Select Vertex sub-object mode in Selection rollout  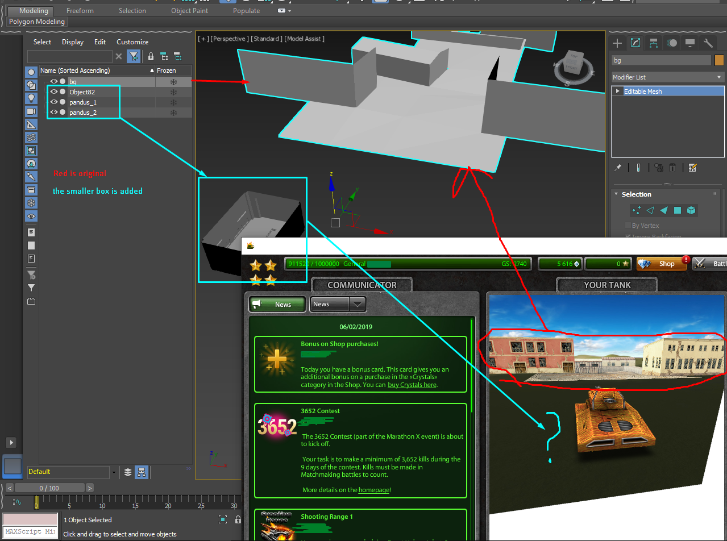point(636,210)
